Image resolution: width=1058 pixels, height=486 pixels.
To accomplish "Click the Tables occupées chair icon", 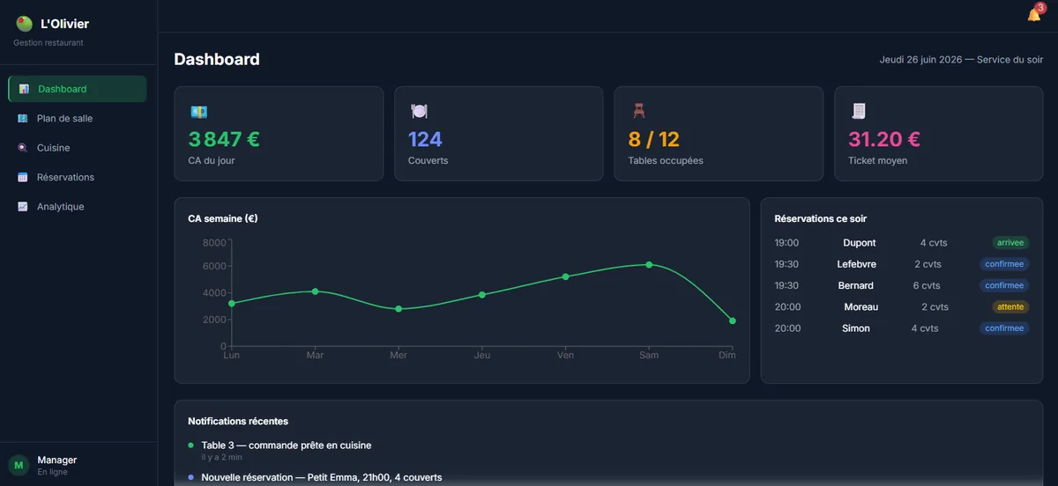I will 638,112.
